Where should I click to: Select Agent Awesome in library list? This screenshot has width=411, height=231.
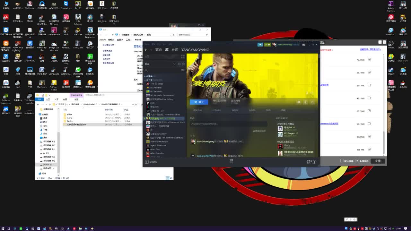(x=158, y=145)
